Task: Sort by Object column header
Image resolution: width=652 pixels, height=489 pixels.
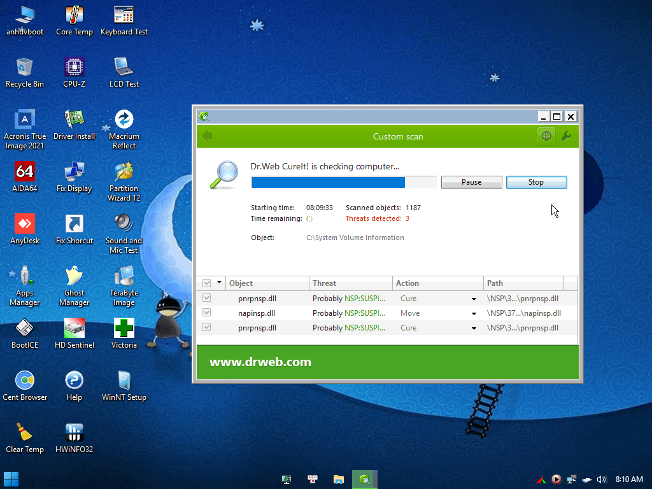Action: pos(267,283)
